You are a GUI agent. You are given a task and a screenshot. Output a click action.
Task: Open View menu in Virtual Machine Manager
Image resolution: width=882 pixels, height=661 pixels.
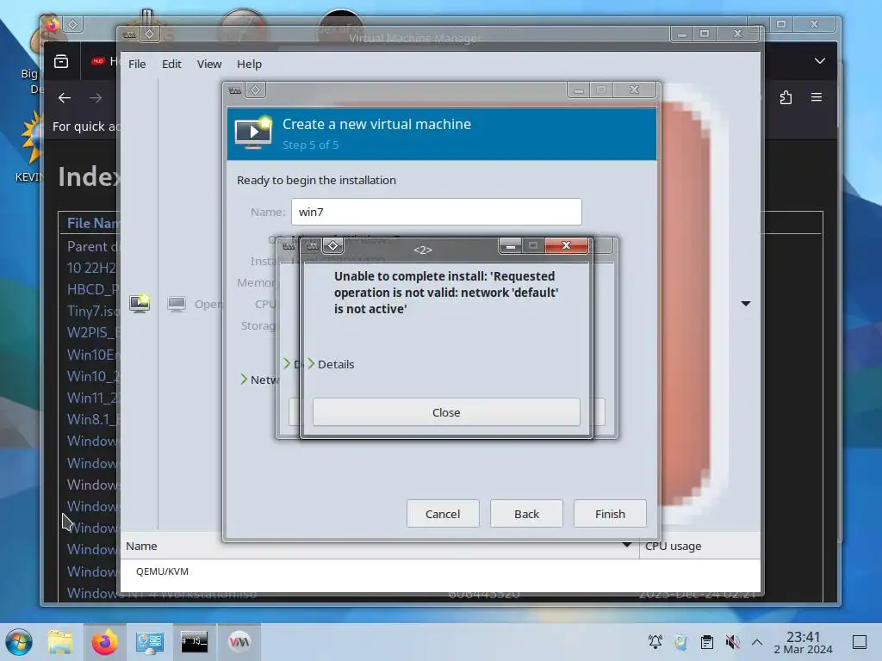209,64
